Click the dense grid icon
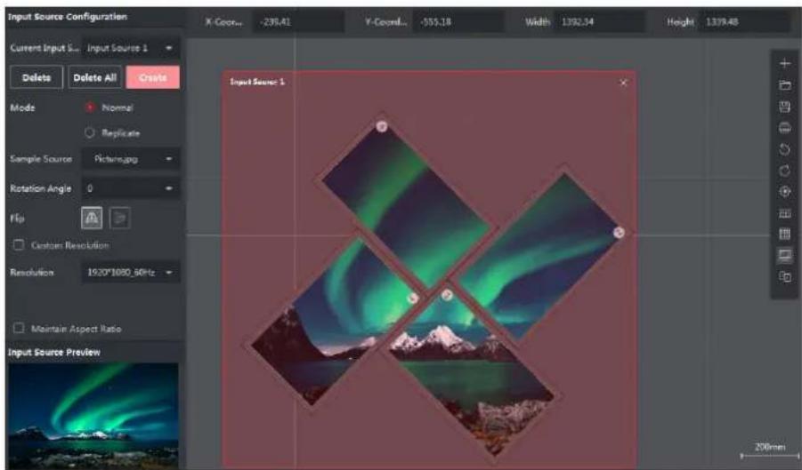The image size is (802, 470). click(784, 235)
